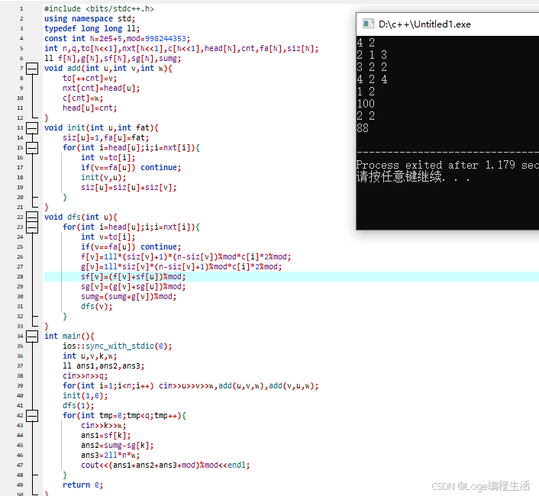The image size is (539, 496).
Task: Collapse the main function fold marker
Action: pyautogui.click(x=32, y=337)
